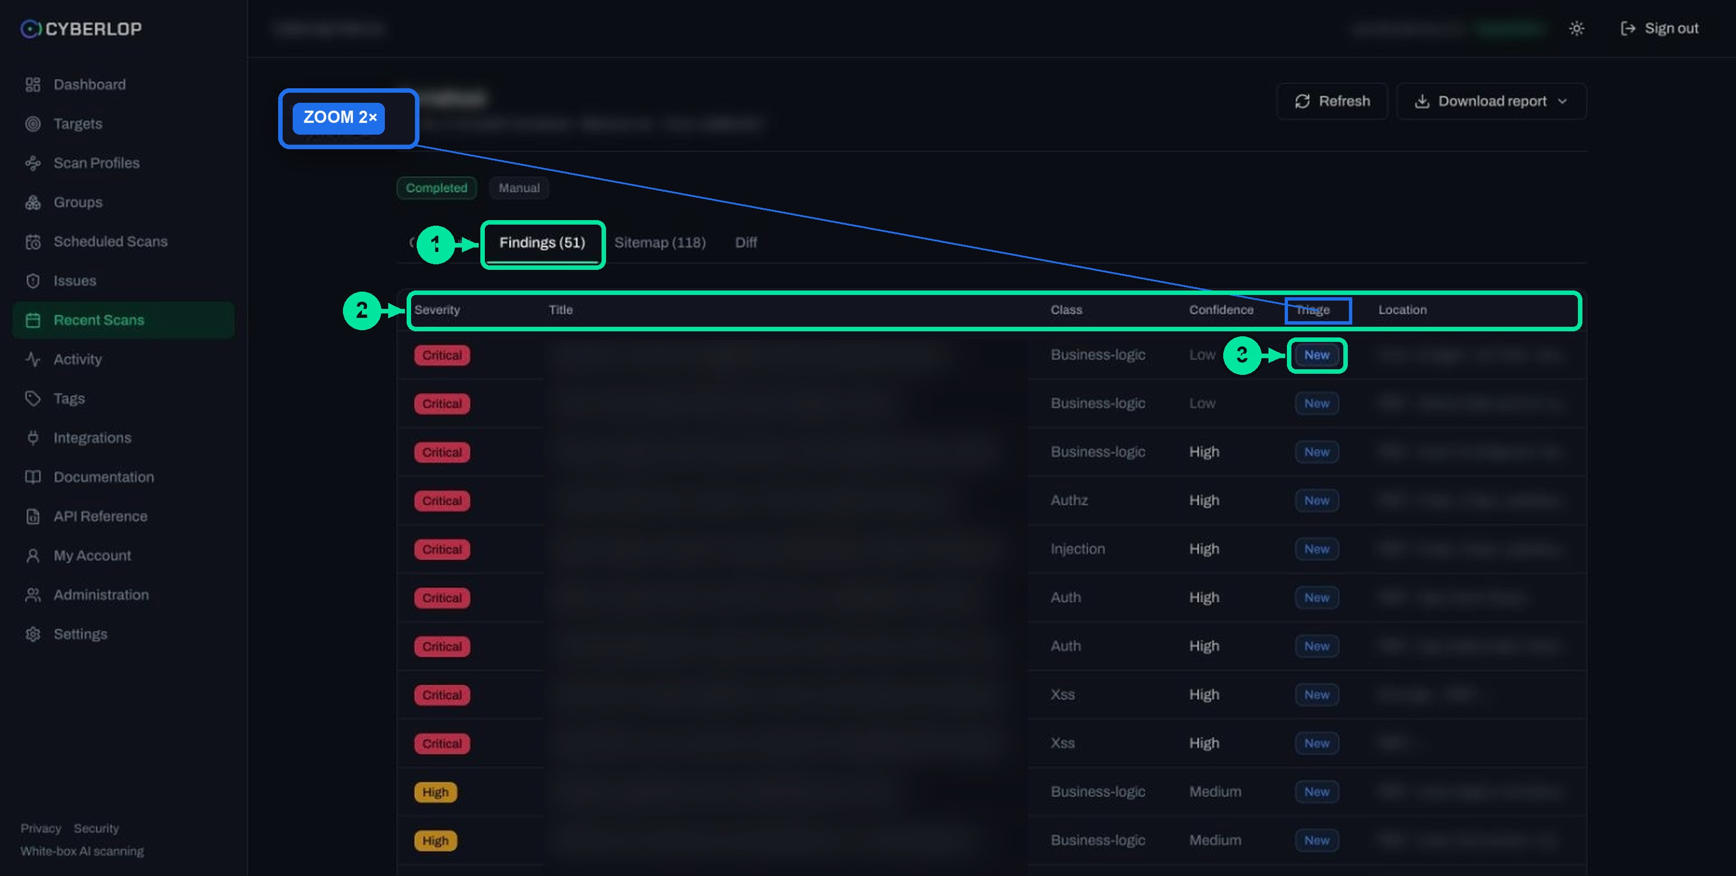This screenshot has width=1736, height=876.
Task: Click the Manual badge
Action: click(518, 188)
